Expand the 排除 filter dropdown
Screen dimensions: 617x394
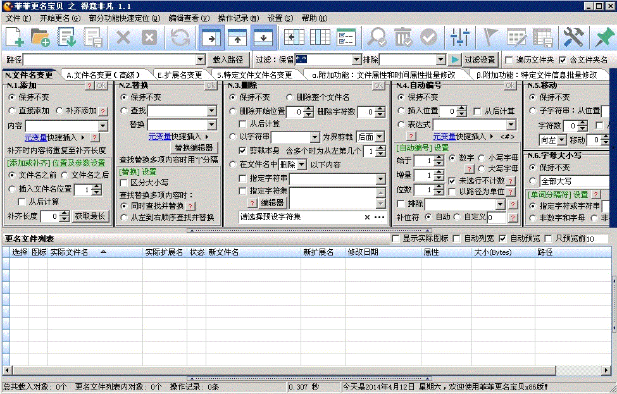(x=440, y=60)
